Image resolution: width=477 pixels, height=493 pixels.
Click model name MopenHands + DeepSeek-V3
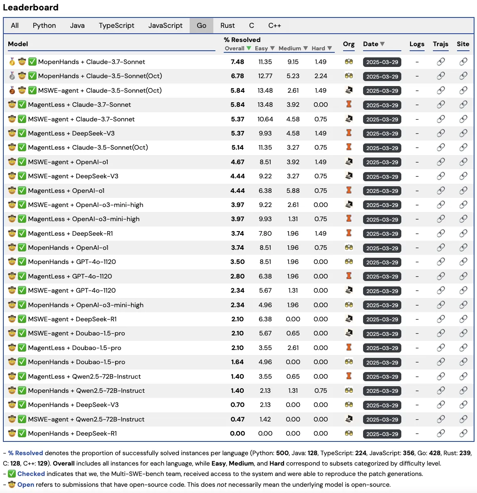coord(73,404)
